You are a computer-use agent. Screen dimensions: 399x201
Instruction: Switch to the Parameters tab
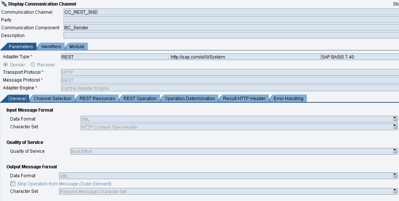point(20,46)
